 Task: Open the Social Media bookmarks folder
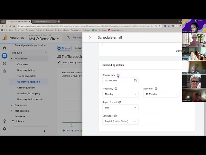49,30
